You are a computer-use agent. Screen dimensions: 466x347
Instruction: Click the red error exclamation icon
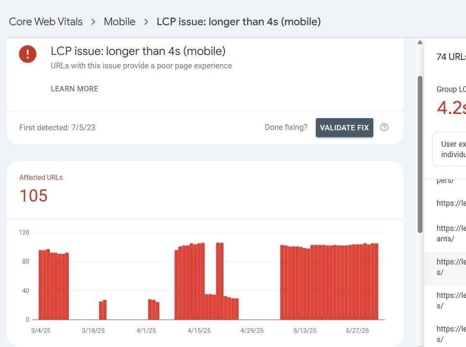(x=28, y=54)
